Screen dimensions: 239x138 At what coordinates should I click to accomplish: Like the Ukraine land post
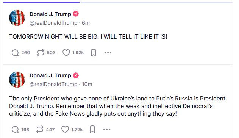[x=65, y=129]
